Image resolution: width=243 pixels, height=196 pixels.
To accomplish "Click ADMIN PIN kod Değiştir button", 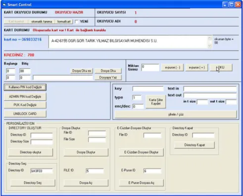I will click(25, 97).
